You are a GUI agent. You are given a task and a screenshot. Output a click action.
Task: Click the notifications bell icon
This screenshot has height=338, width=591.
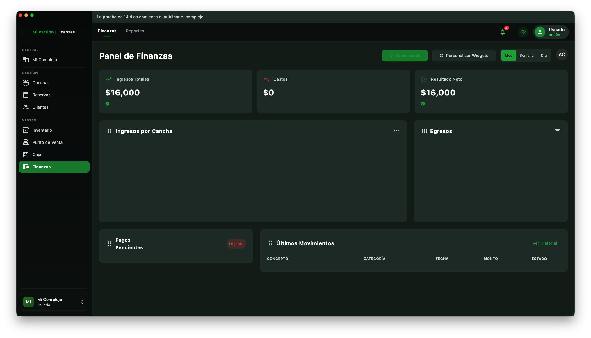point(503,32)
